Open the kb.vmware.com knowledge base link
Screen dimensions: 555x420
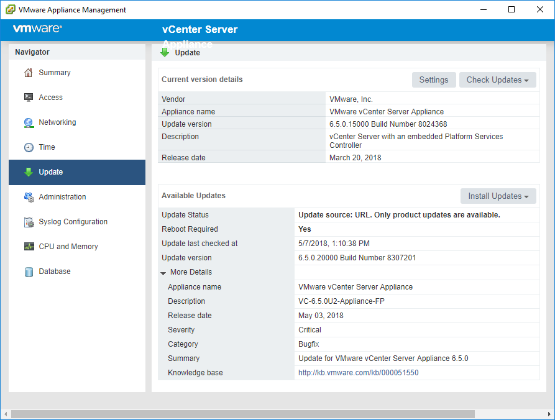(358, 373)
